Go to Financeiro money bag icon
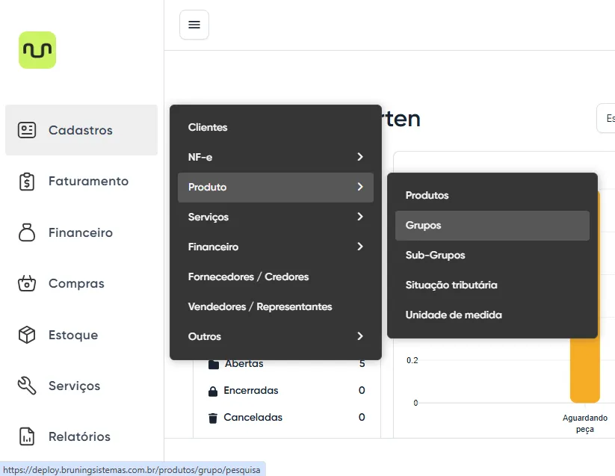Screen dimensions: 615x476 [x=27, y=232]
